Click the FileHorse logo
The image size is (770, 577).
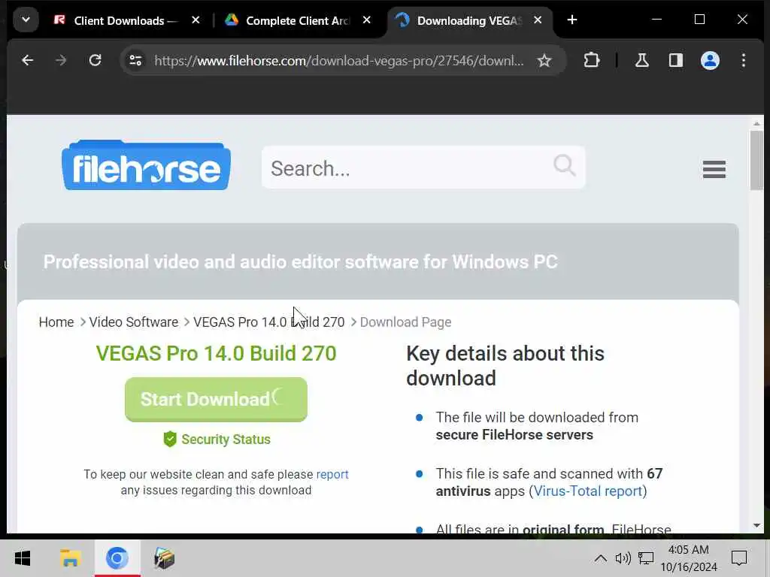point(147,165)
